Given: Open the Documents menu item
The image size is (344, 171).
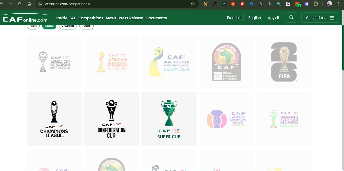Looking at the screenshot, I should point(156,18).
